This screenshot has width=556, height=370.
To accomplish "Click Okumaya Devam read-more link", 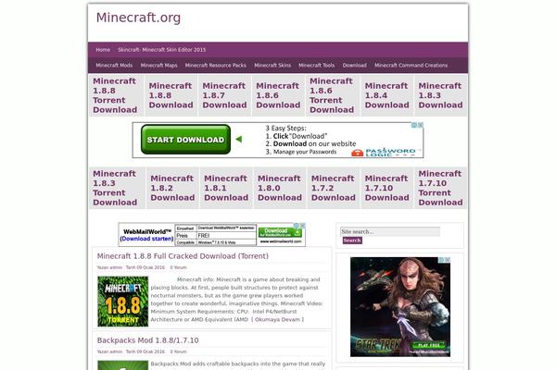I will coord(278,319).
